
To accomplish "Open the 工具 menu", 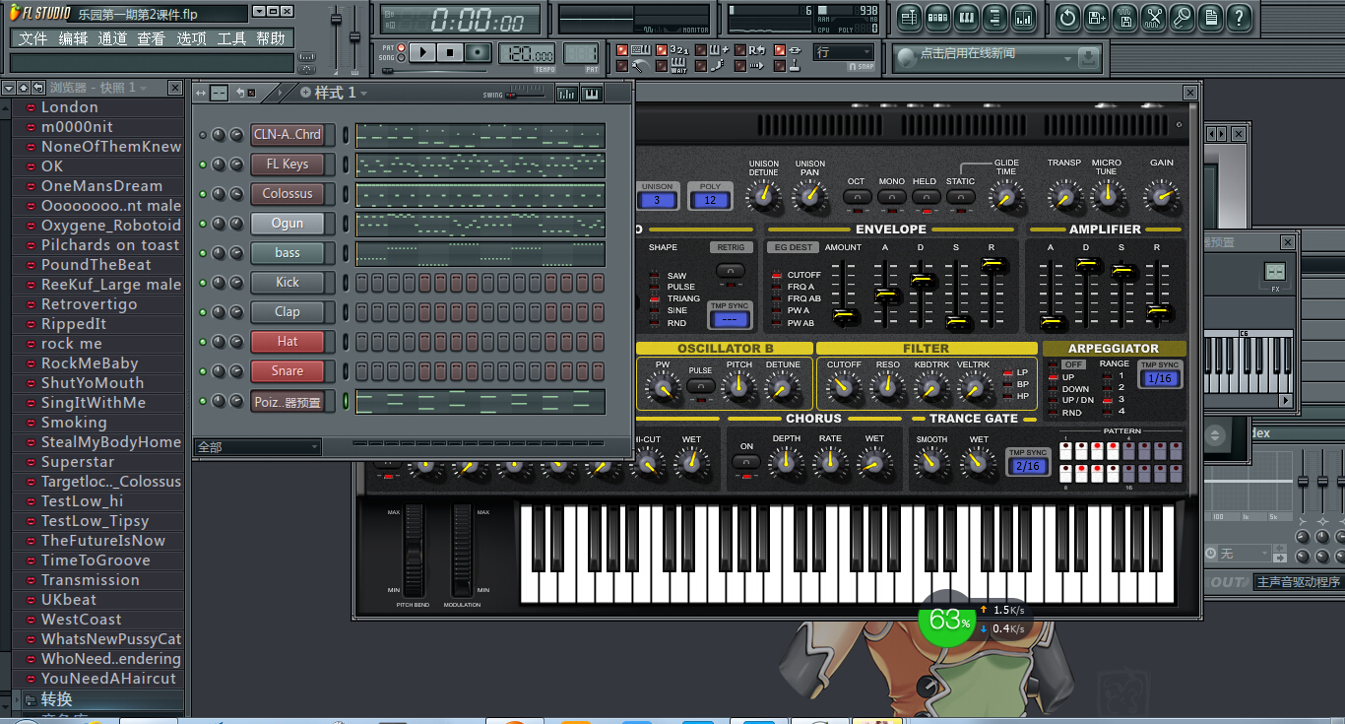I will tap(231, 38).
